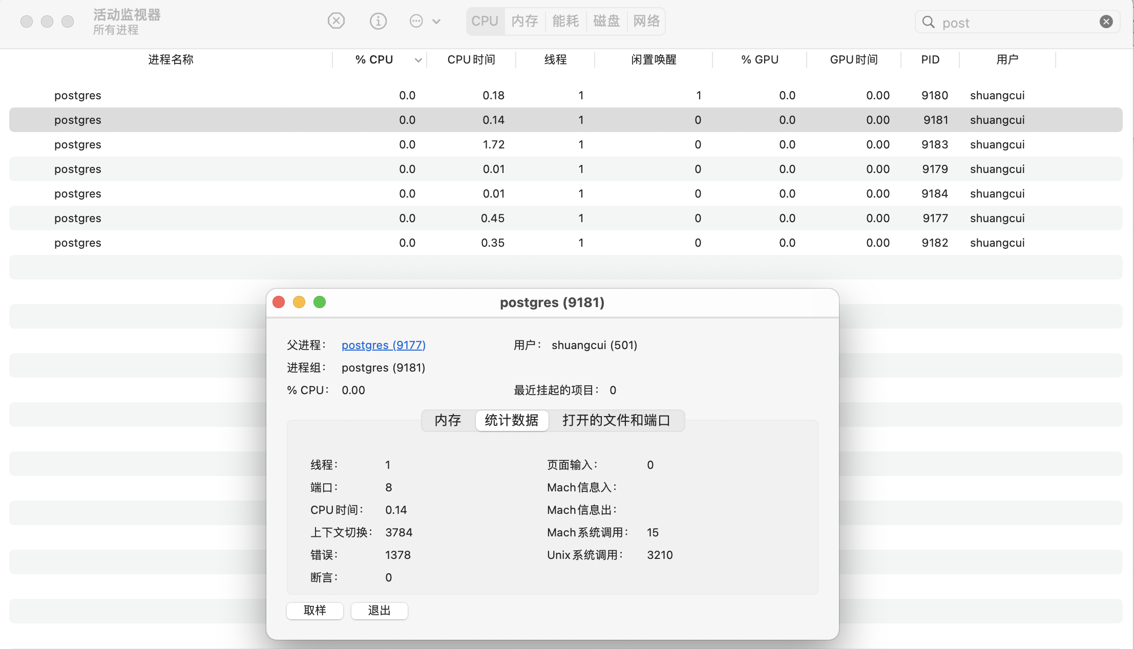Zoom the postgres (9181) dialog with the green button
1134x649 pixels.
pyautogui.click(x=320, y=302)
